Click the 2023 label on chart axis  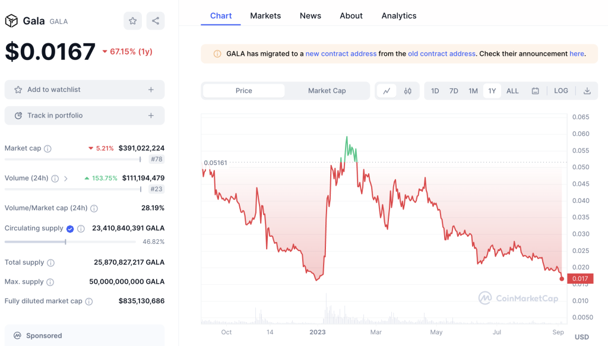click(317, 332)
